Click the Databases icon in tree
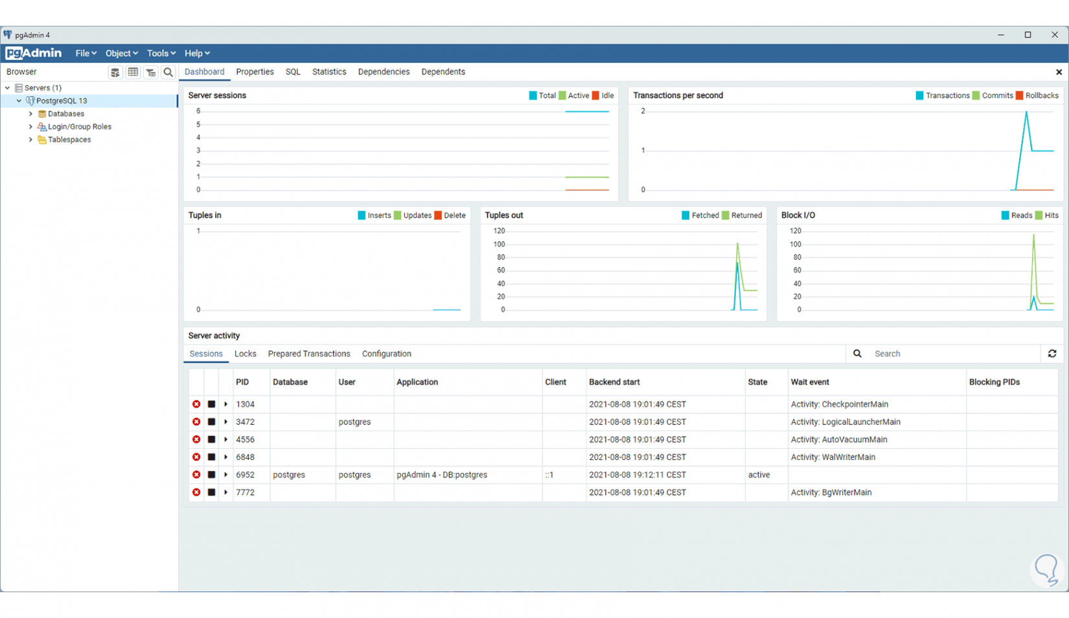Image resolution: width=1069 pixels, height=618 pixels. (x=42, y=114)
